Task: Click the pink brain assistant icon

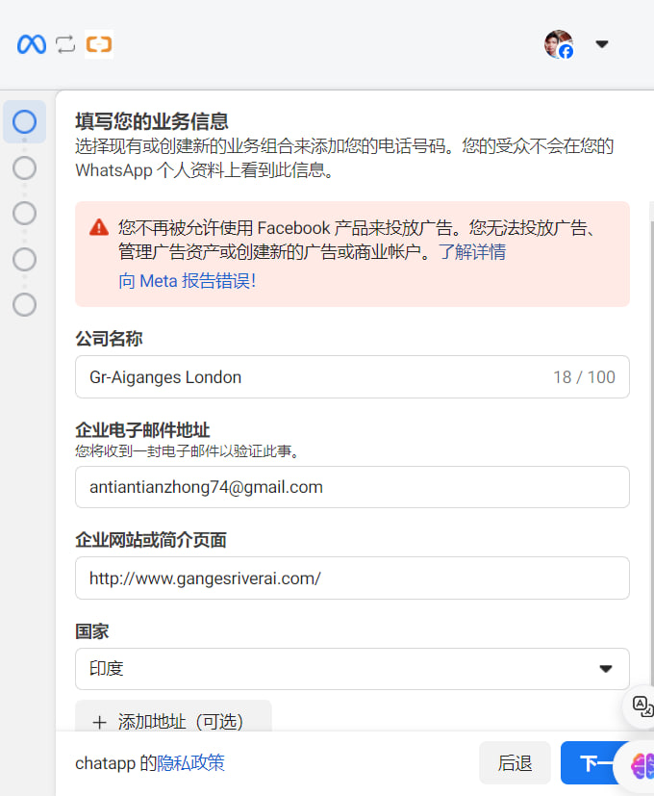Action: (641, 764)
